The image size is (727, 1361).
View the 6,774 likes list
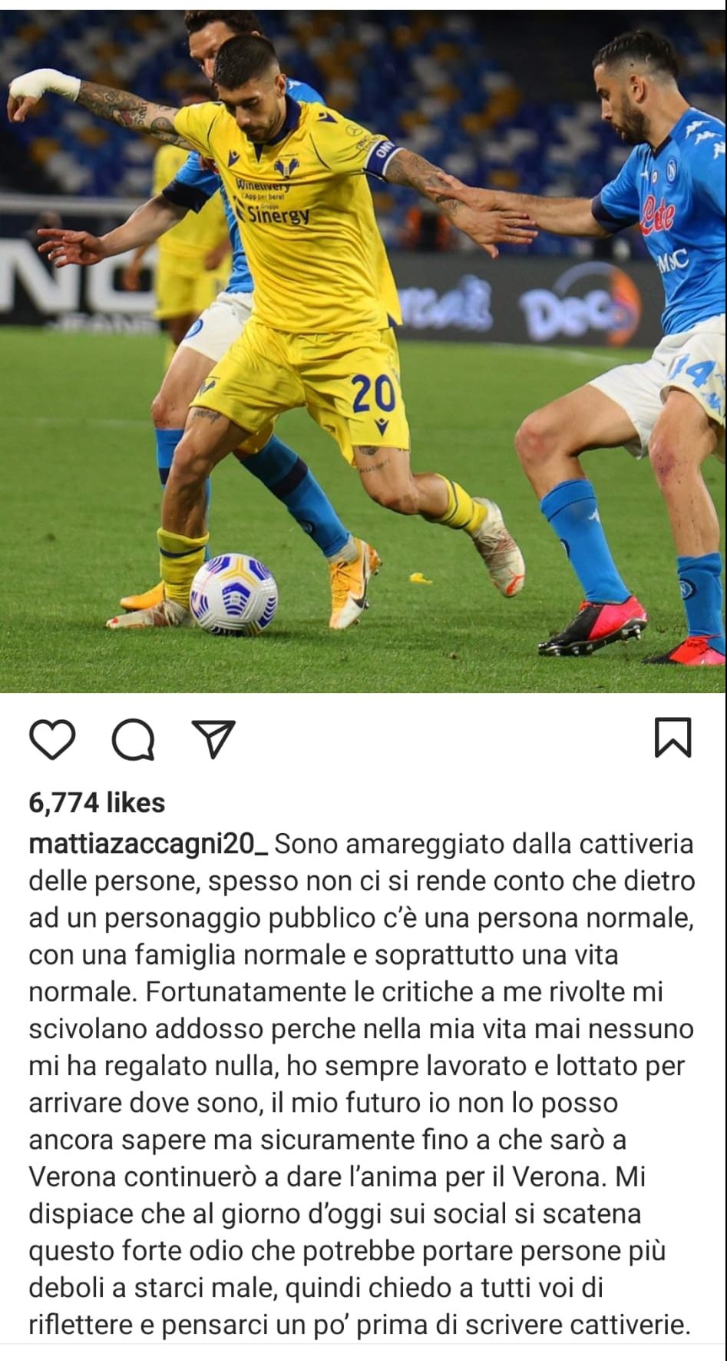coord(97,802)
